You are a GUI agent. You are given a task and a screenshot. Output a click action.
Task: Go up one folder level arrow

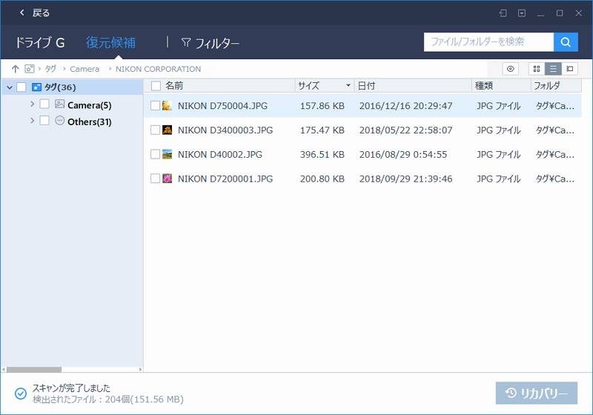[15, 69]
